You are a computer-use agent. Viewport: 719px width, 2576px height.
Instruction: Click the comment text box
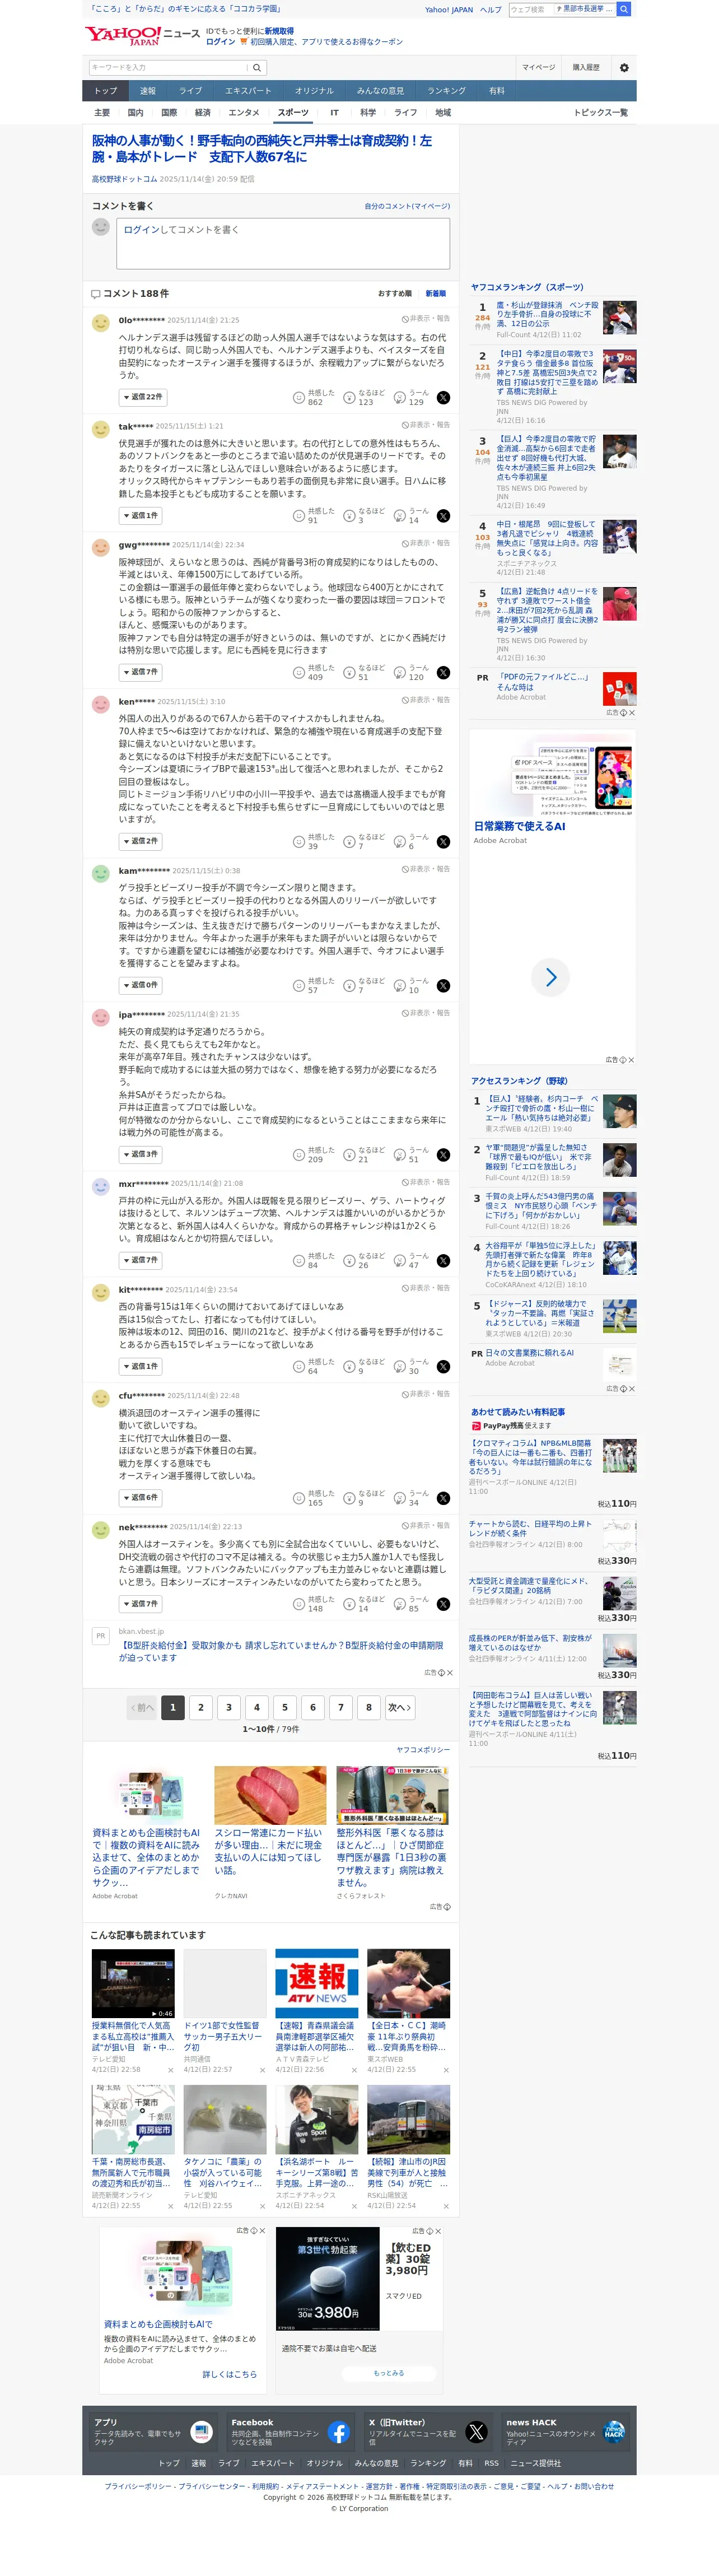283,243
